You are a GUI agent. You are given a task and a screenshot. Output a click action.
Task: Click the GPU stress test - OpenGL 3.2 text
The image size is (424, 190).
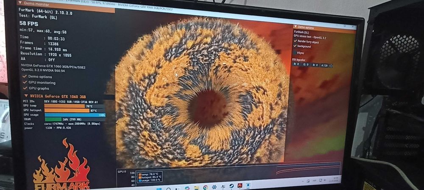(310, 38)
